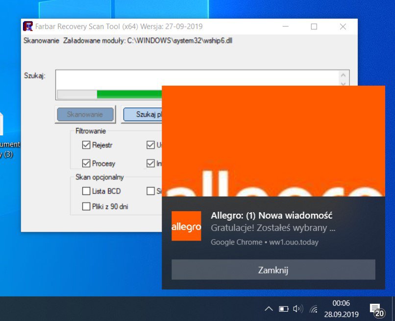
Task: Toggle the Rejestr checkbox
Action: [86, 145]
